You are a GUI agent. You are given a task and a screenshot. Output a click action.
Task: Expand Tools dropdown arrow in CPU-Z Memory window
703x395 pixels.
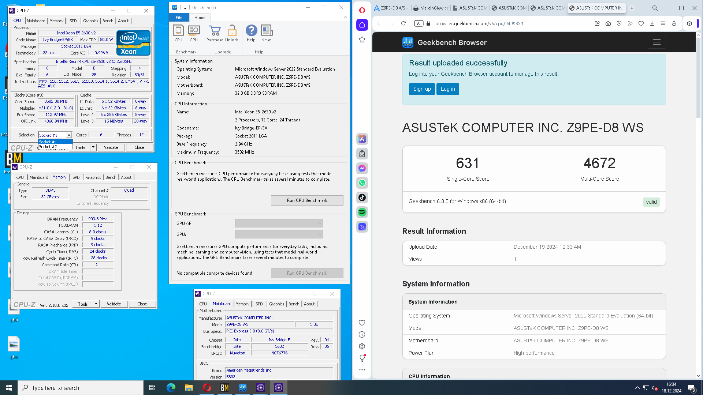click(96, 304)
